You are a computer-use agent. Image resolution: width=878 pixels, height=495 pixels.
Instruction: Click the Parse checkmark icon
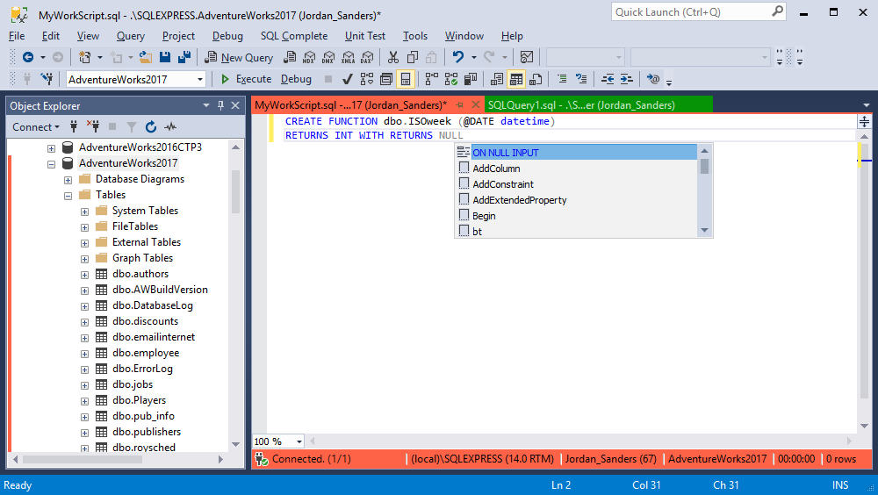pyautogui.click(x=347, y=79)
